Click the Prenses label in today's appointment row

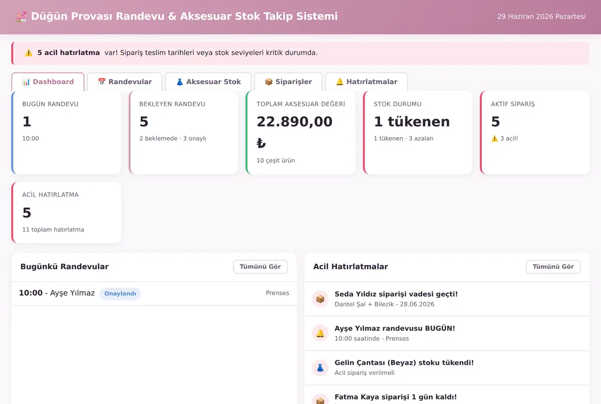tap(277, 293)
